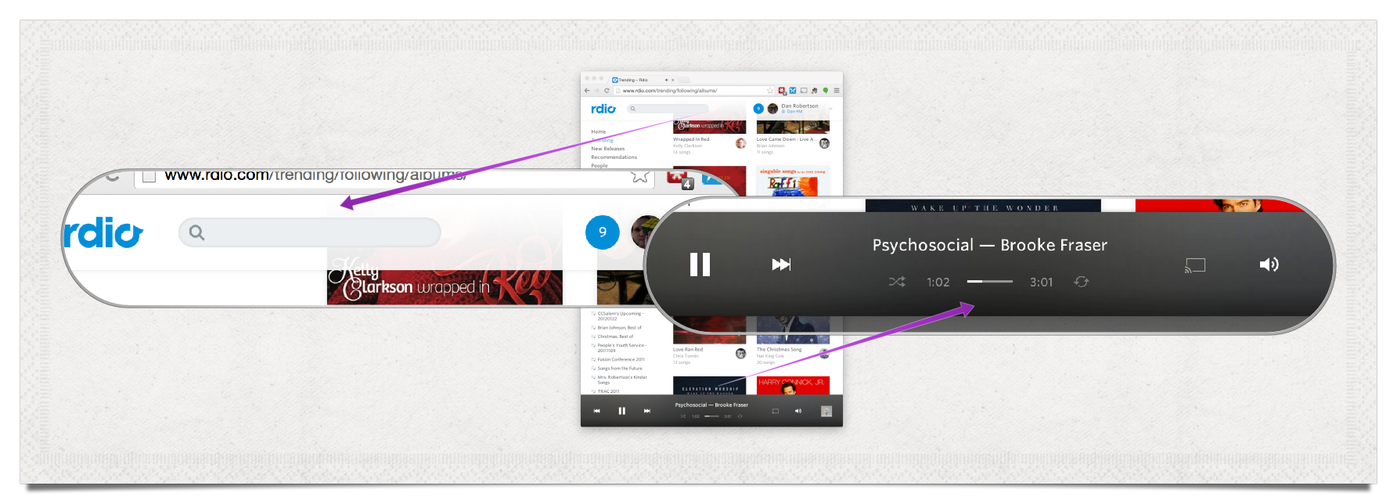Open notifications badge 9 in small browser window
1397x504 pixels.
click(x=758, y=109)
